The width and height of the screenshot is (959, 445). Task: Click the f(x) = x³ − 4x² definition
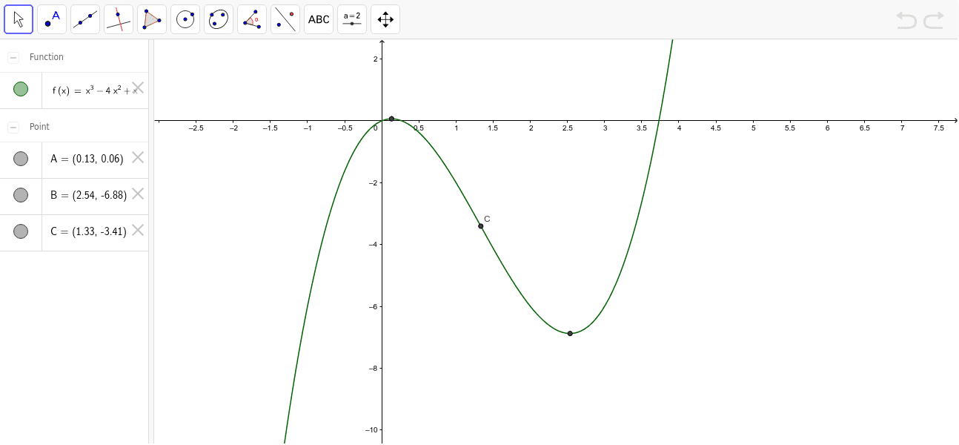[x=95, y=90]
